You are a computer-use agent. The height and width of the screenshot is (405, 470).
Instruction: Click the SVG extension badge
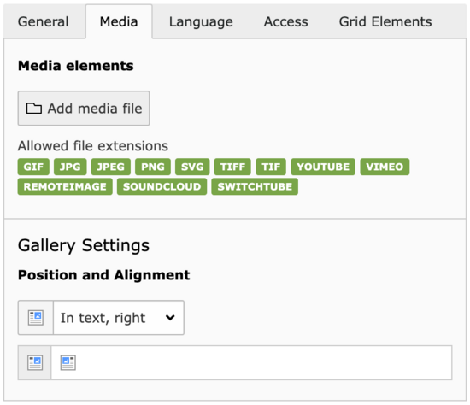192,167
